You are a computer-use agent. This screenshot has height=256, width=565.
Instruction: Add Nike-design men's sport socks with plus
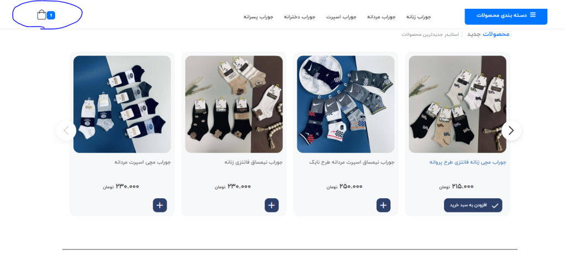tap(383, 205)
